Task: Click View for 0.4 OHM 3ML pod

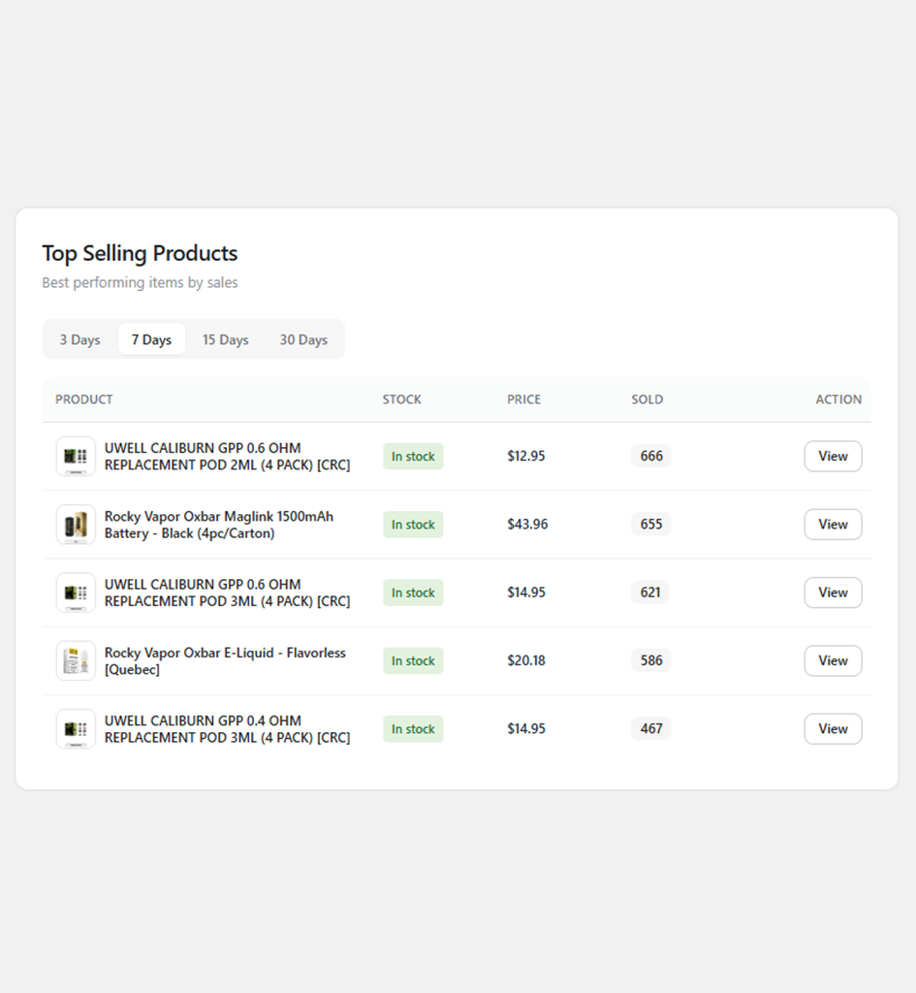Action: (833, 729)
